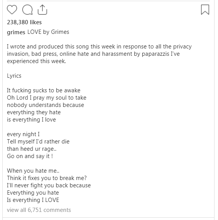The width and height of the screenshot is (218, 220).
Task: Click the final line 'Is everything I LOVE'
Action: (x=33, y=200)
